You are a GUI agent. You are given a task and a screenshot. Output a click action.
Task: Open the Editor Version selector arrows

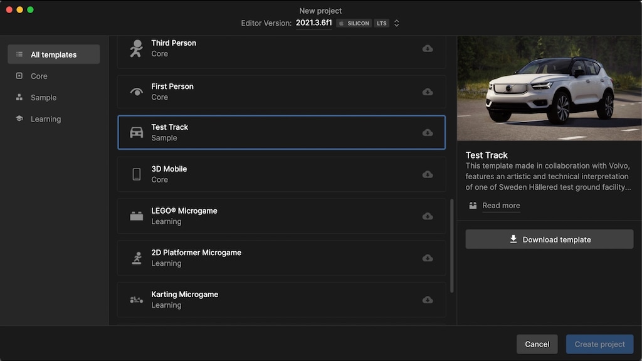tap(396, 22)
